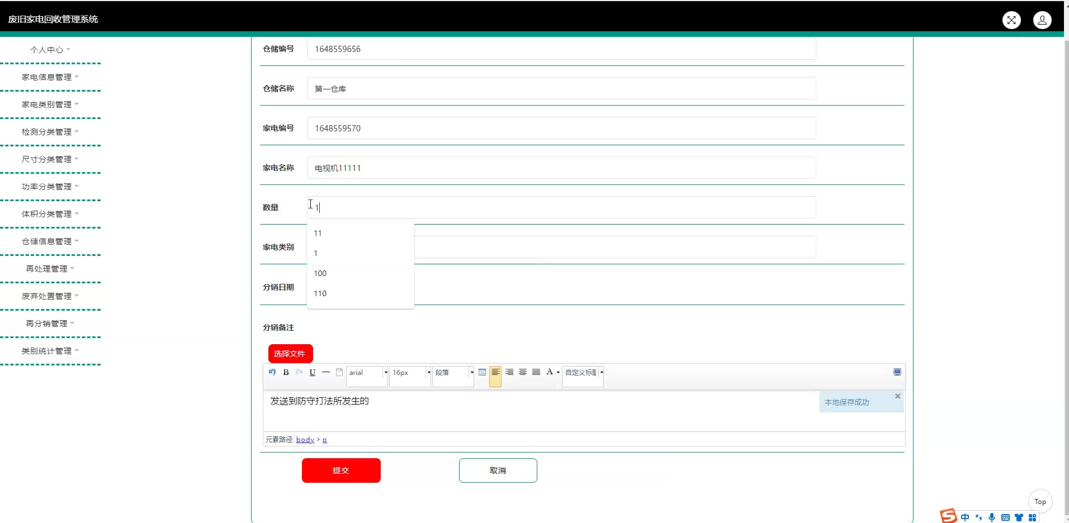This screenshot has width=1069, height=523.
Task: Expand the 体积分类管理 sidebar menu
Action: click(x=50, y=214)
